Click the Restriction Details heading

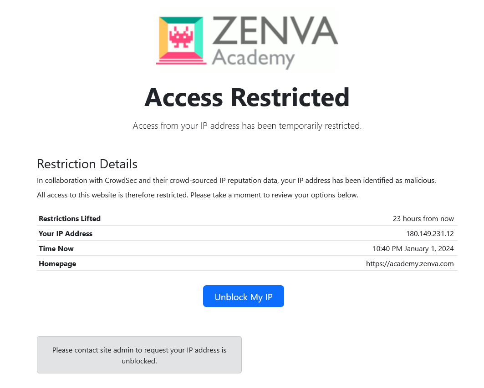click(87, 164)
